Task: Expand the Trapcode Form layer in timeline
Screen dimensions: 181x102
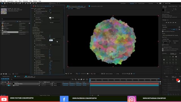Action: (7, 84)
